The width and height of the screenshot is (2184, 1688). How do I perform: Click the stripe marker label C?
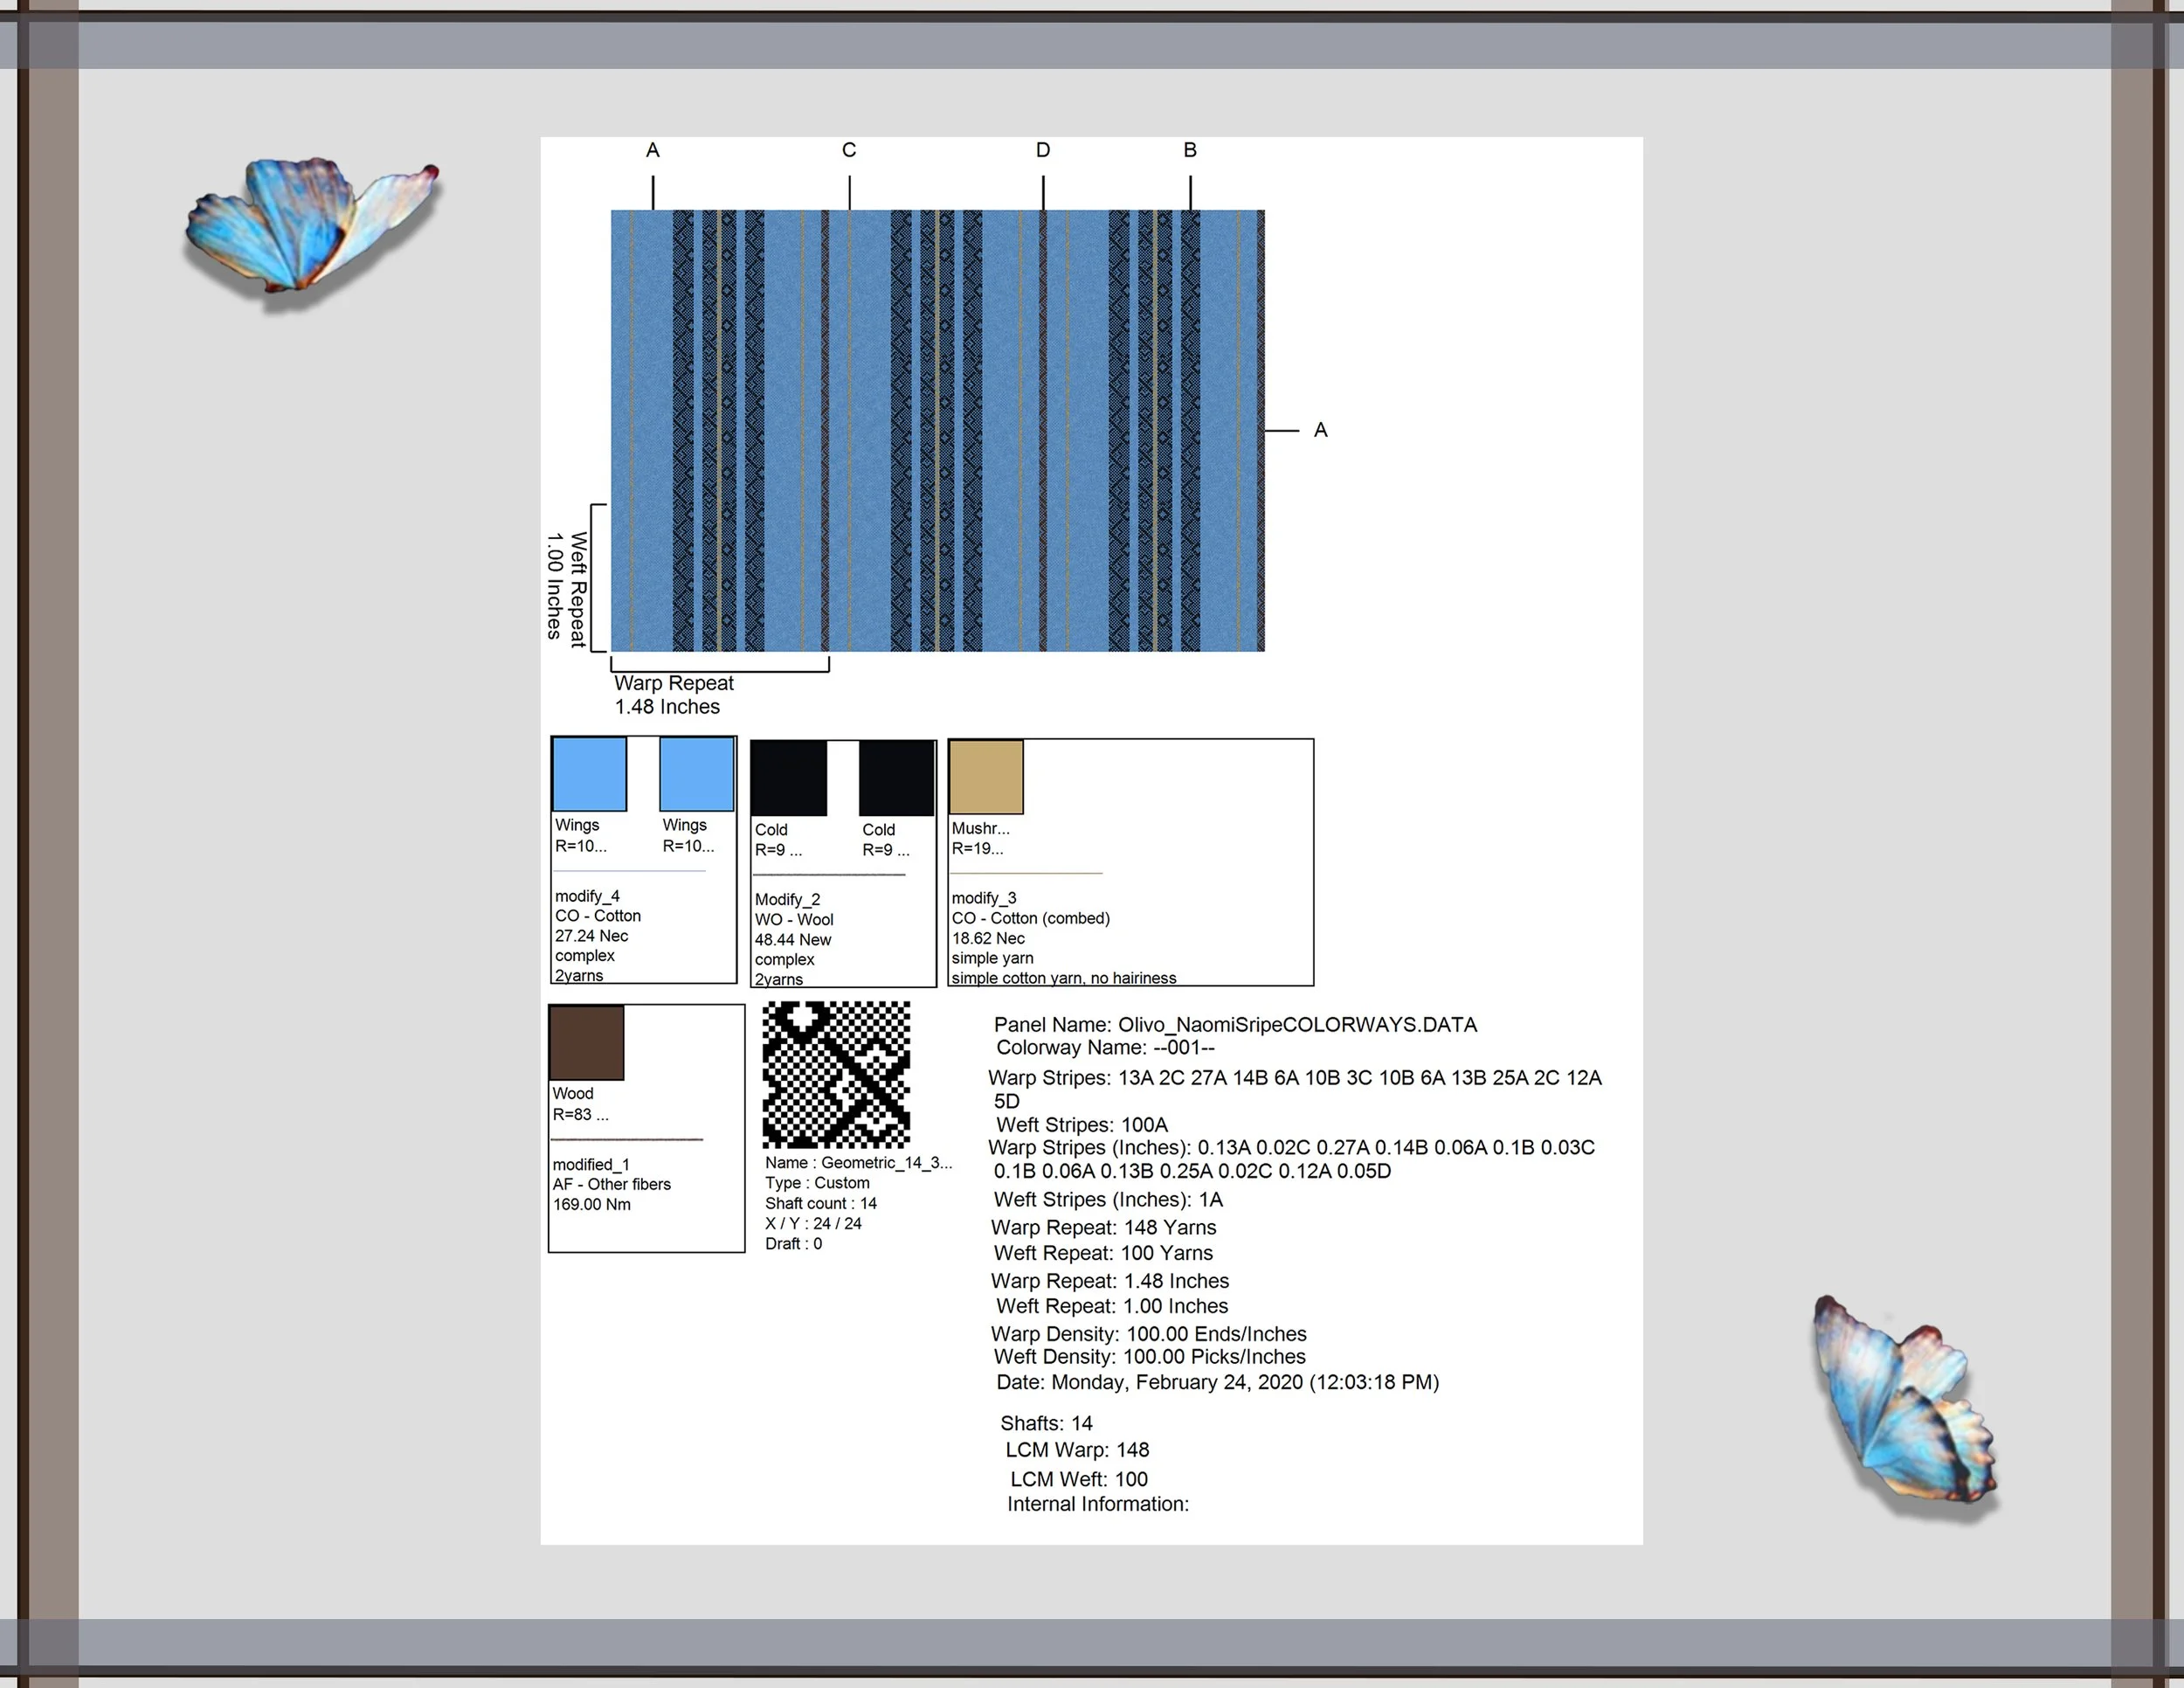click(x=849, y=150)
